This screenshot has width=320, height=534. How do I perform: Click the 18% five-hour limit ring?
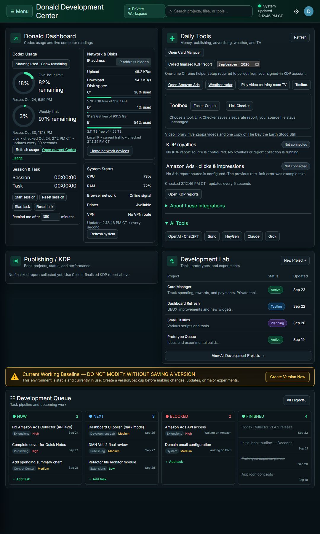tap(24, 83)
